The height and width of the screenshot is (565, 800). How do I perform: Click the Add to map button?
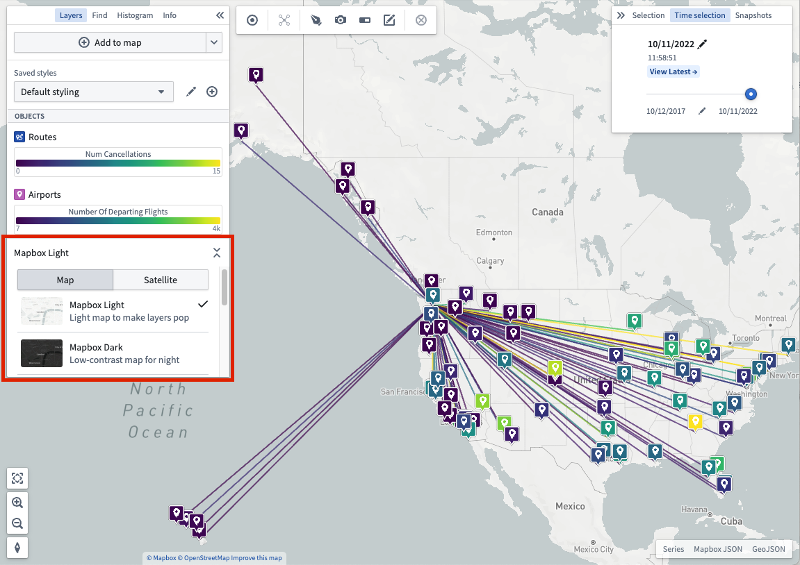[111, 42]
